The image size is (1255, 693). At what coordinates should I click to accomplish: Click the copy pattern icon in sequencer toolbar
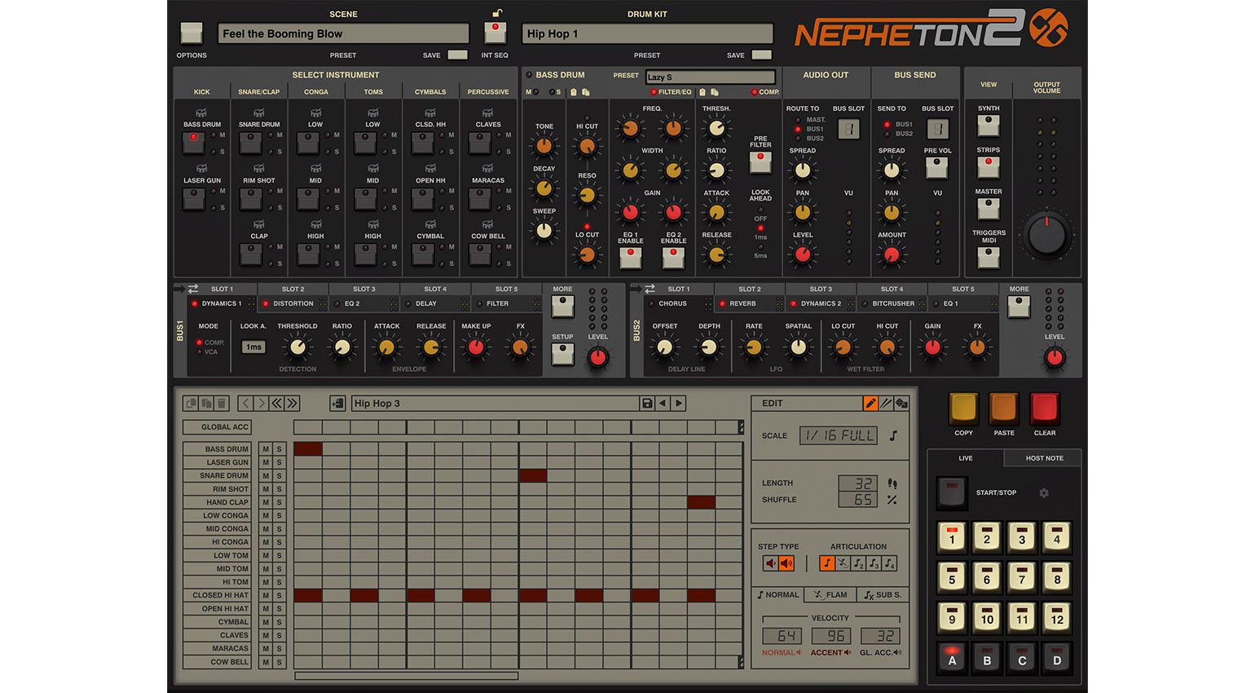pyautogui.click(x=191, y=403)
